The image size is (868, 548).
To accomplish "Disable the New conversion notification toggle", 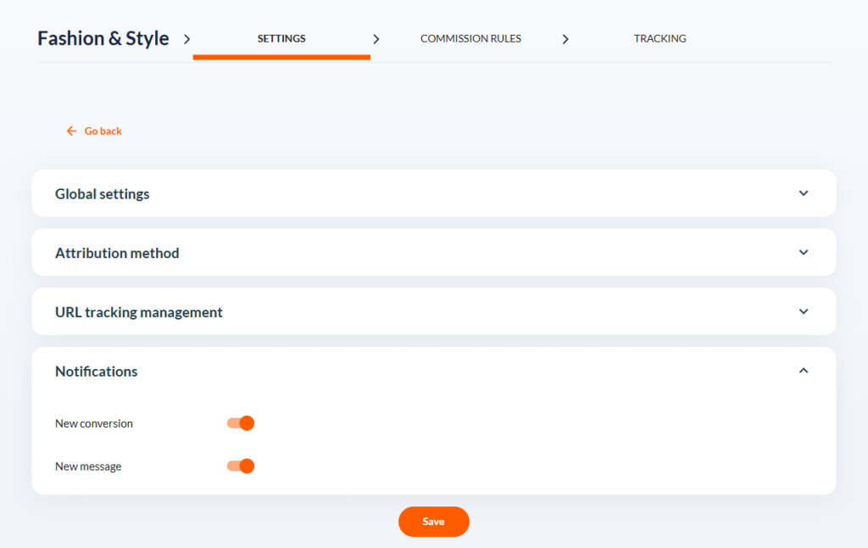I will [240, 422].
